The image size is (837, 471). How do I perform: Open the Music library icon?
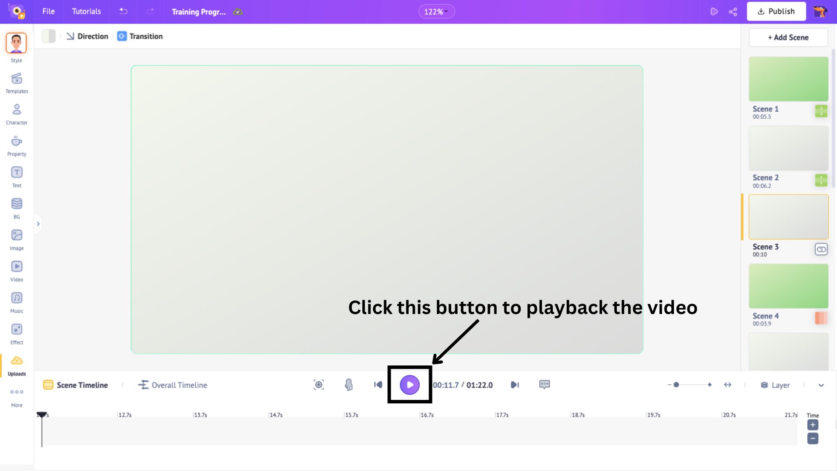(17, 303)
